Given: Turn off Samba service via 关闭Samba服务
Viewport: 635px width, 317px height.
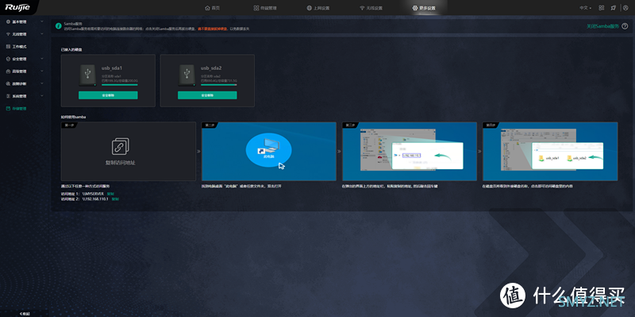Looking at the screenshot, I should 602,26.
